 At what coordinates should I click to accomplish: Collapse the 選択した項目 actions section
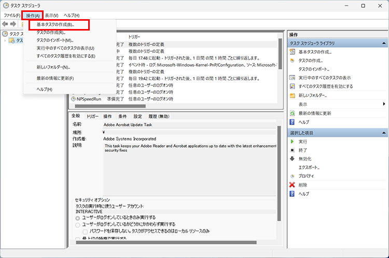tap(384, 133)
